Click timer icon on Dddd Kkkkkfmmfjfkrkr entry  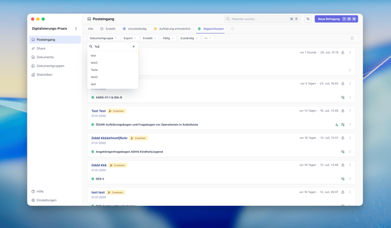343,138
